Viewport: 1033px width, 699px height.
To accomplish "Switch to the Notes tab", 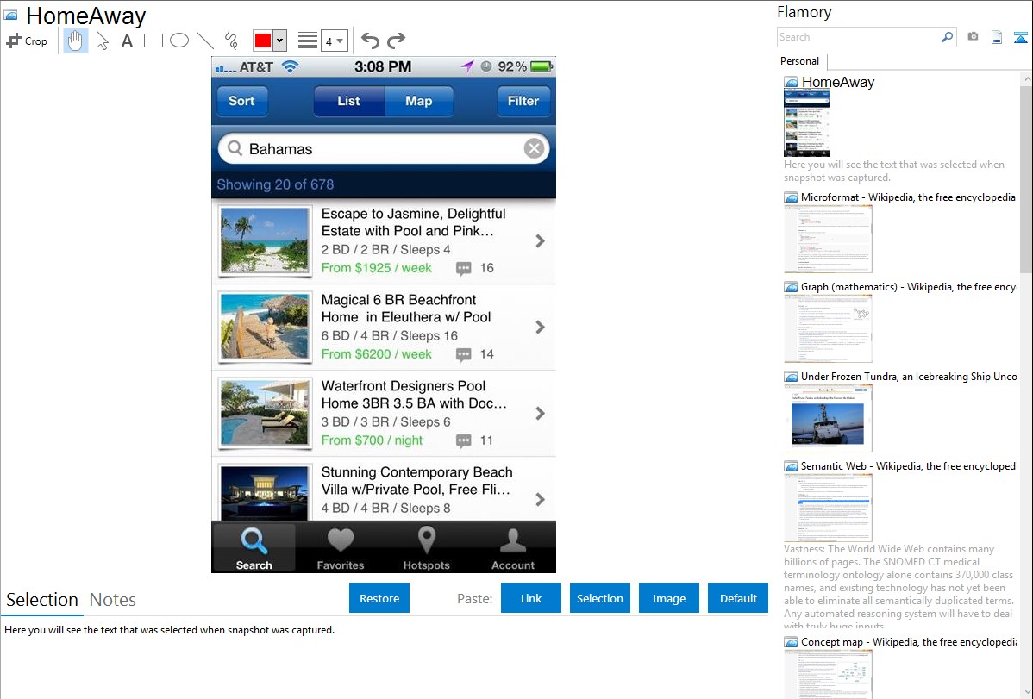I will [113, 600].
